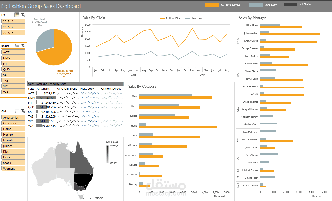Image resolution: width=332 pixels, height=201 pixels.
Task: Toggle the NSW state filter
Action: tap(13, 58)
